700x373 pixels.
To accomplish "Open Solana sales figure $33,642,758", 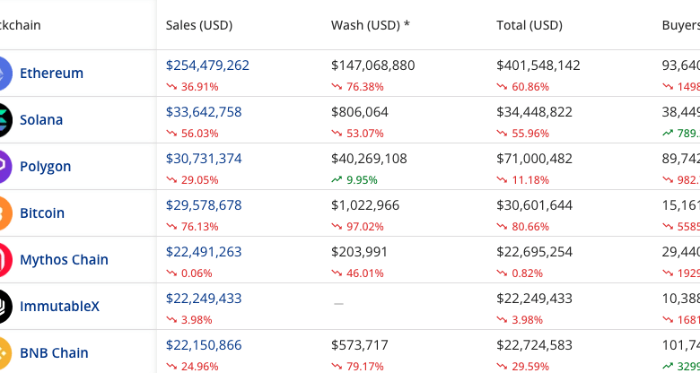I will (204, 112).
